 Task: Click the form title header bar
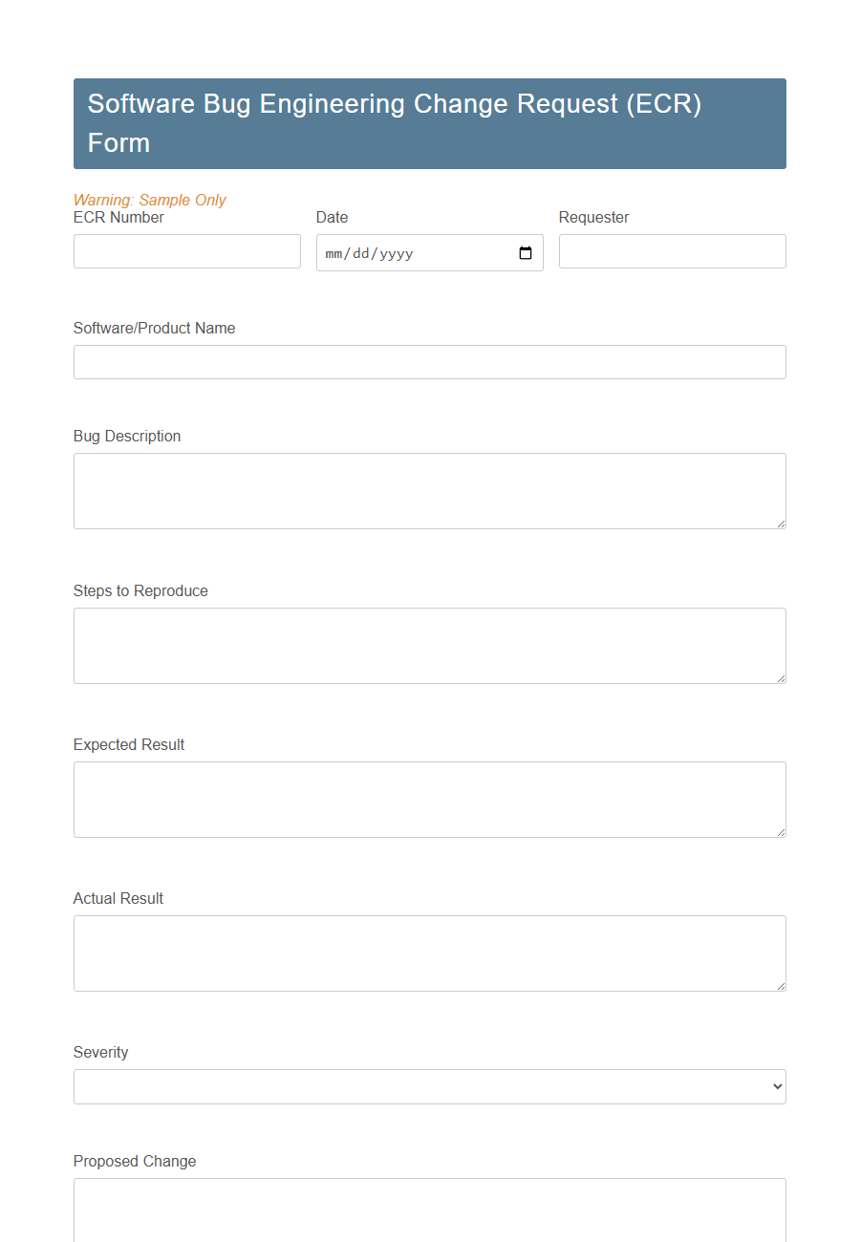[430, 123]
